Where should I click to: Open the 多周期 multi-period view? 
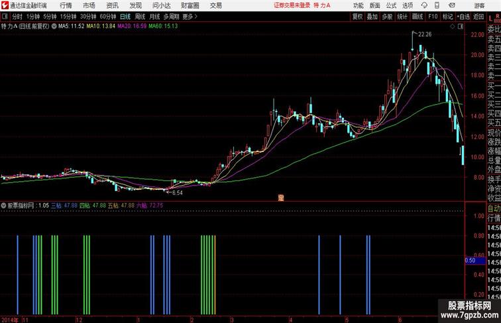coord(171,17)
